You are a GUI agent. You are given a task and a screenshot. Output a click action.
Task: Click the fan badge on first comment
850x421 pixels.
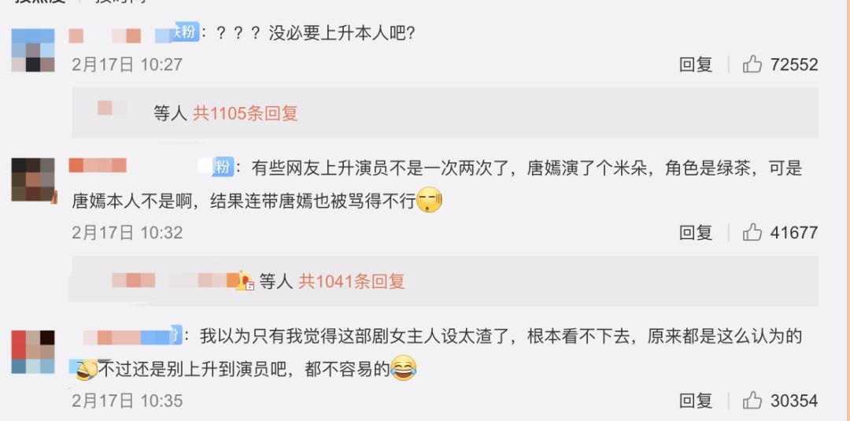184,32
